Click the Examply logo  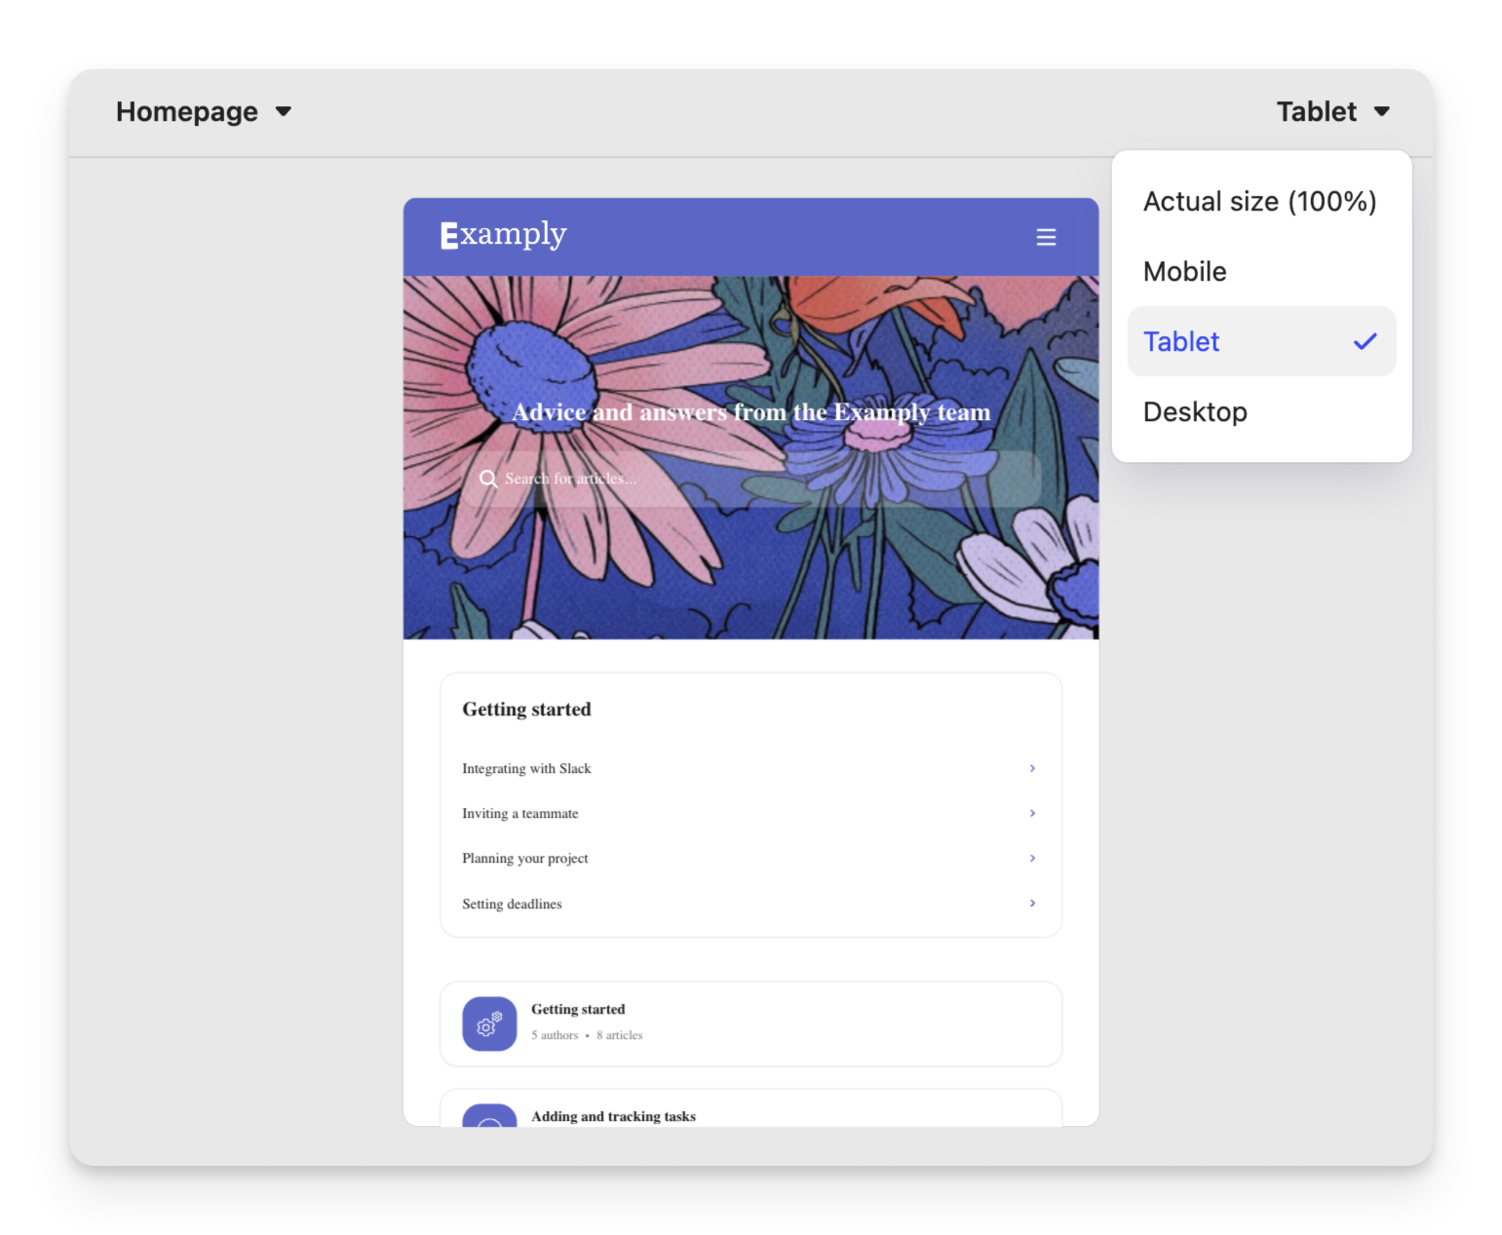(503, 235)
